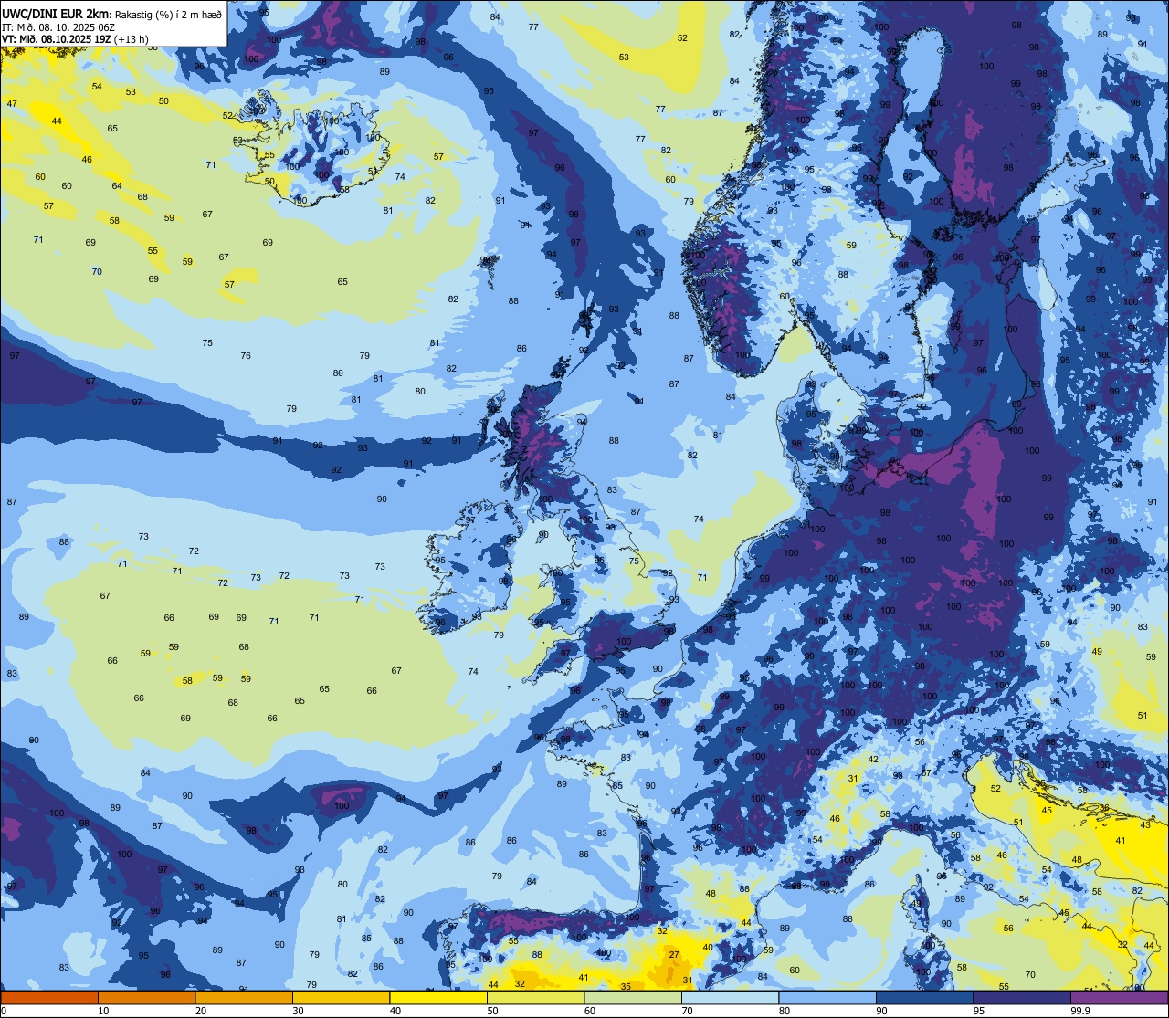
Task: Click the orange 10–20 legend swatch
Action: coord(146,998)
